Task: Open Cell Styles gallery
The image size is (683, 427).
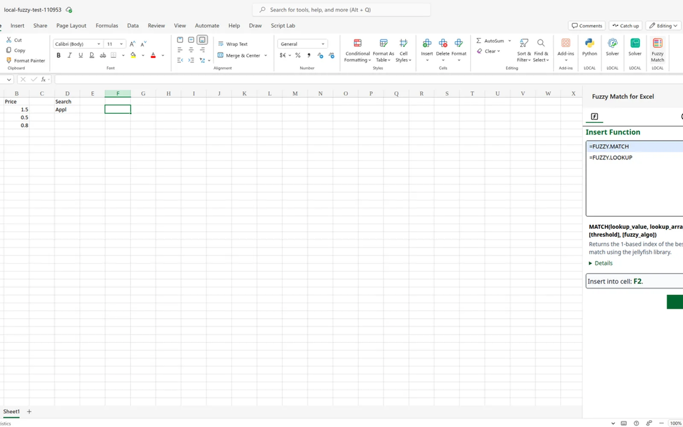Action: (x=403, y=50)
